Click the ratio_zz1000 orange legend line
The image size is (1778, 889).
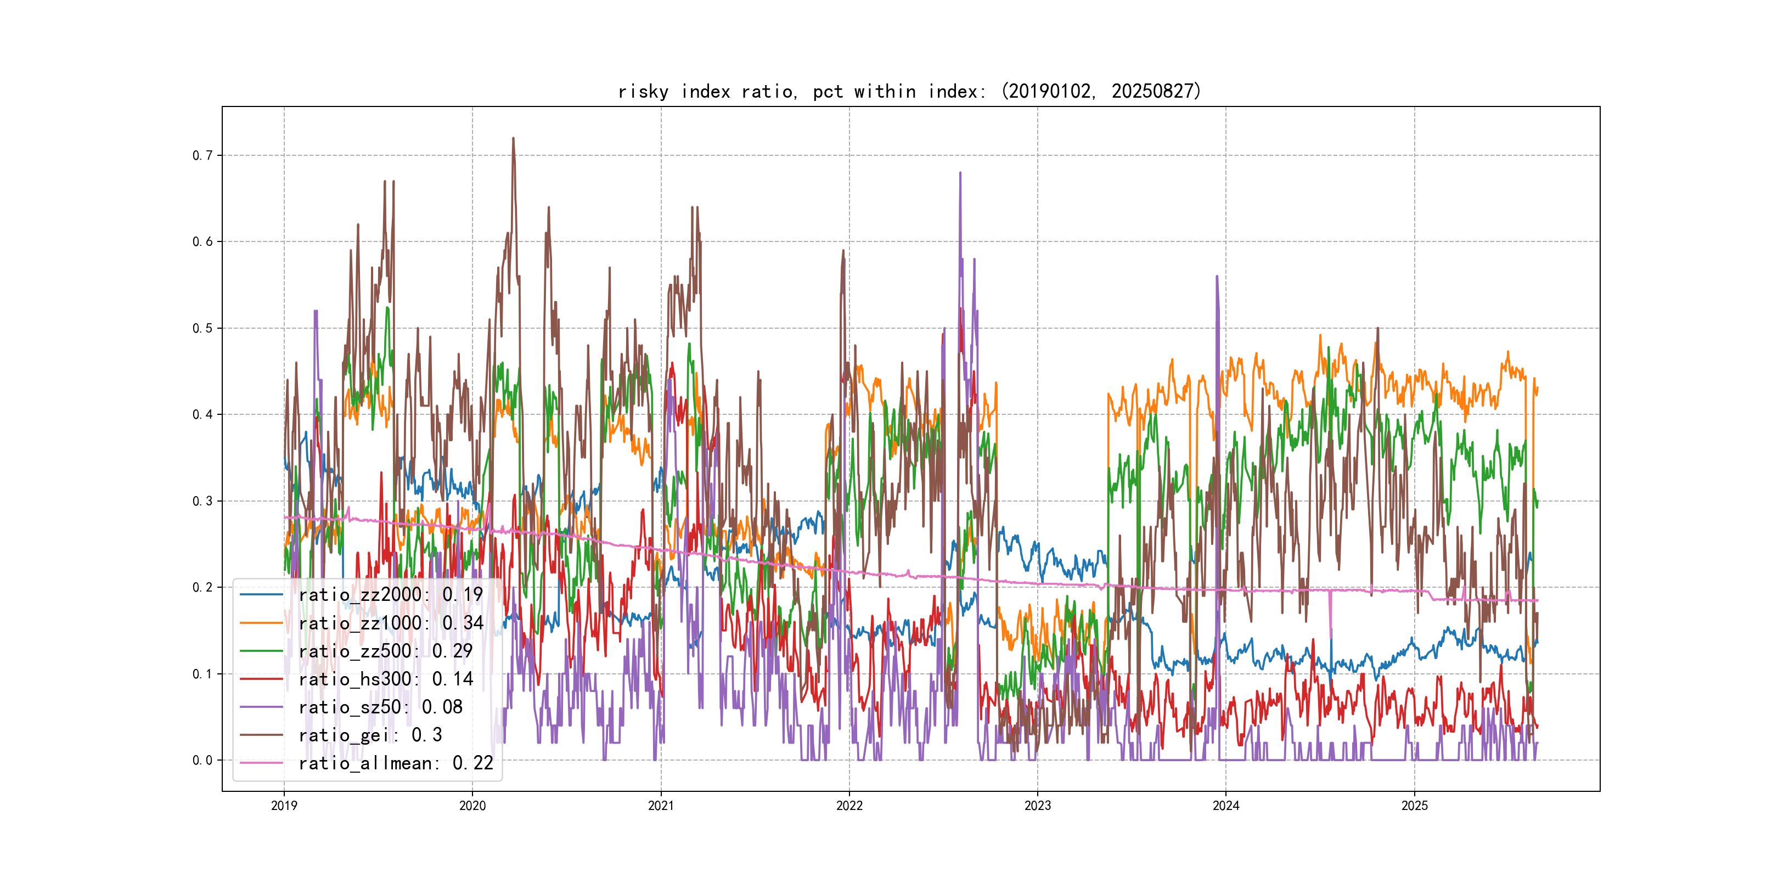(x=261, y=623)
